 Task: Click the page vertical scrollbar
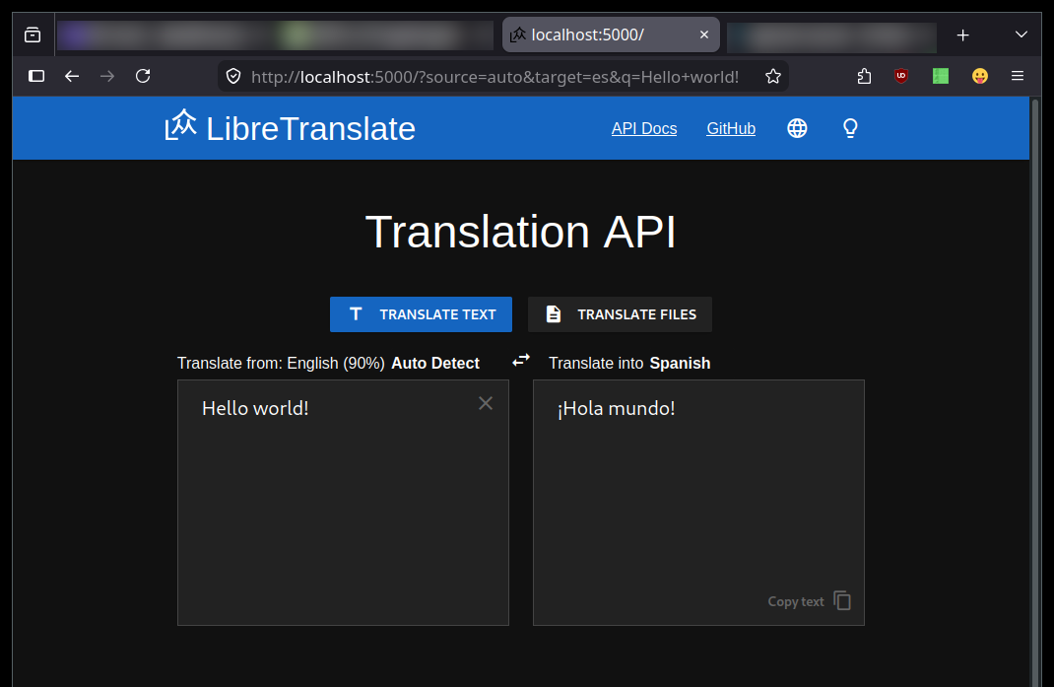pyautogui.click(x=1035, y=391)
